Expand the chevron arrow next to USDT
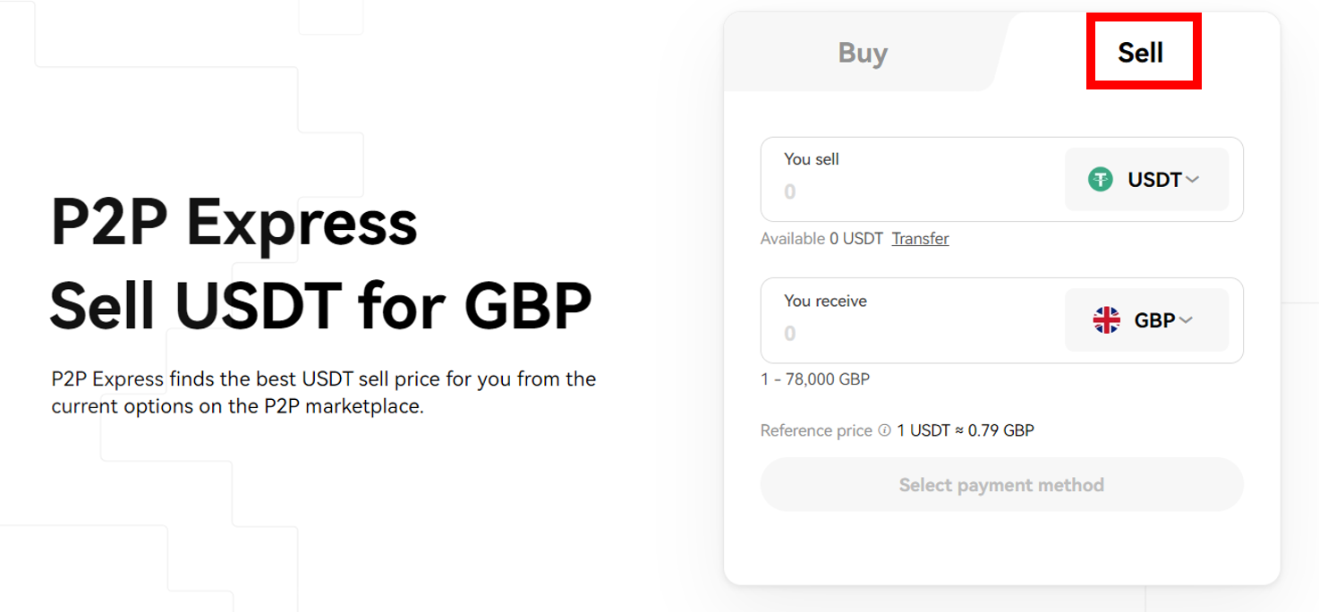This screenshot has width=1319, height=612. pyautogui.click(x=1192, y=180)
